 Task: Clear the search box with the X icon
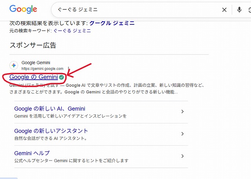coord(224,10)
